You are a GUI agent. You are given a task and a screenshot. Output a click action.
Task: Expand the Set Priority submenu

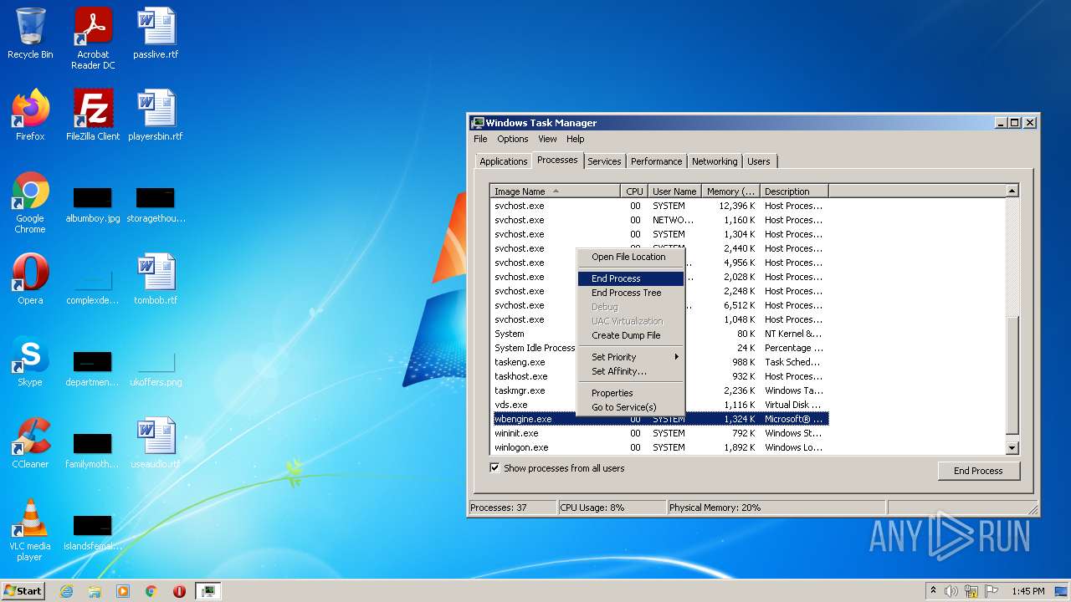[x=631, y=357]
